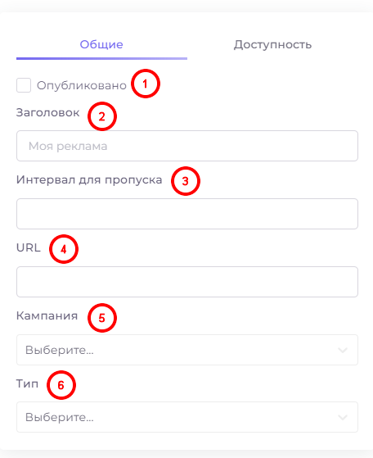
Task: Open the Тип dropdown list
Action: pos(187,417)
